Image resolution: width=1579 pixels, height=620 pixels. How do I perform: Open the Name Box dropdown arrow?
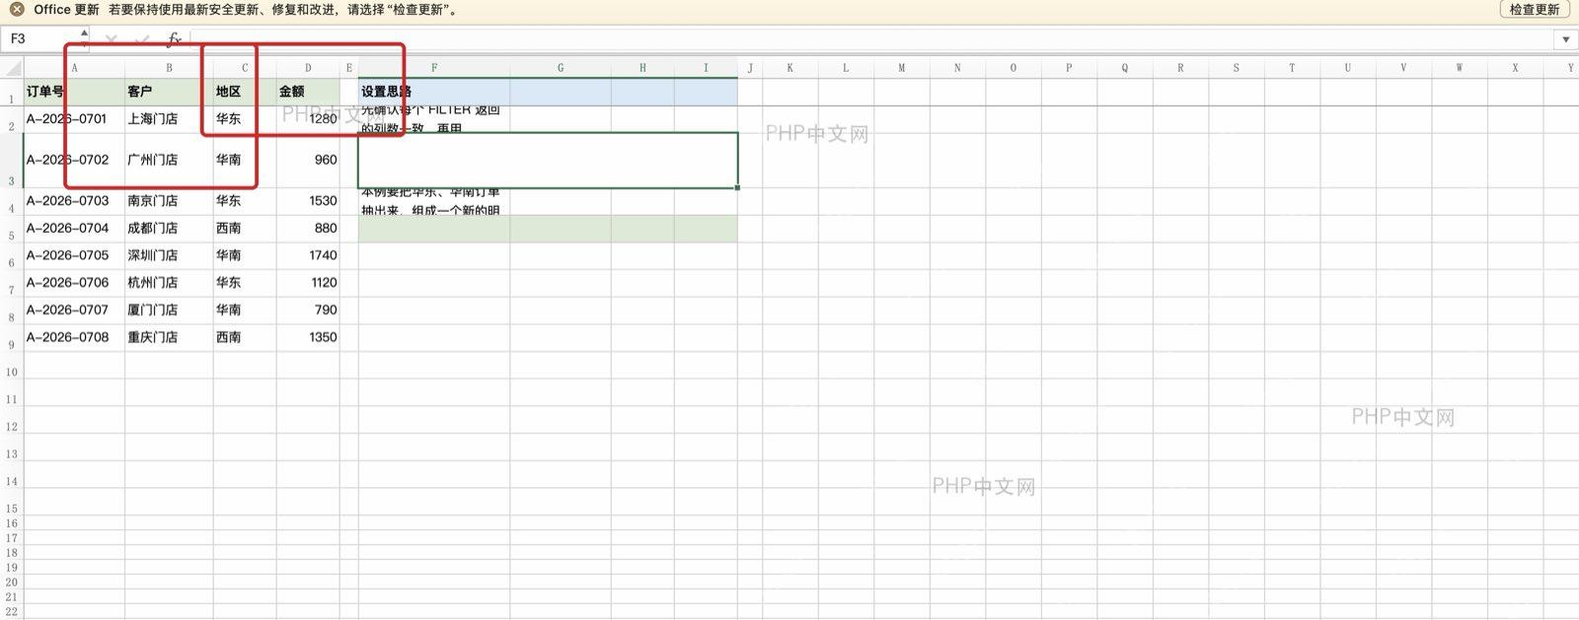(84, 38)
